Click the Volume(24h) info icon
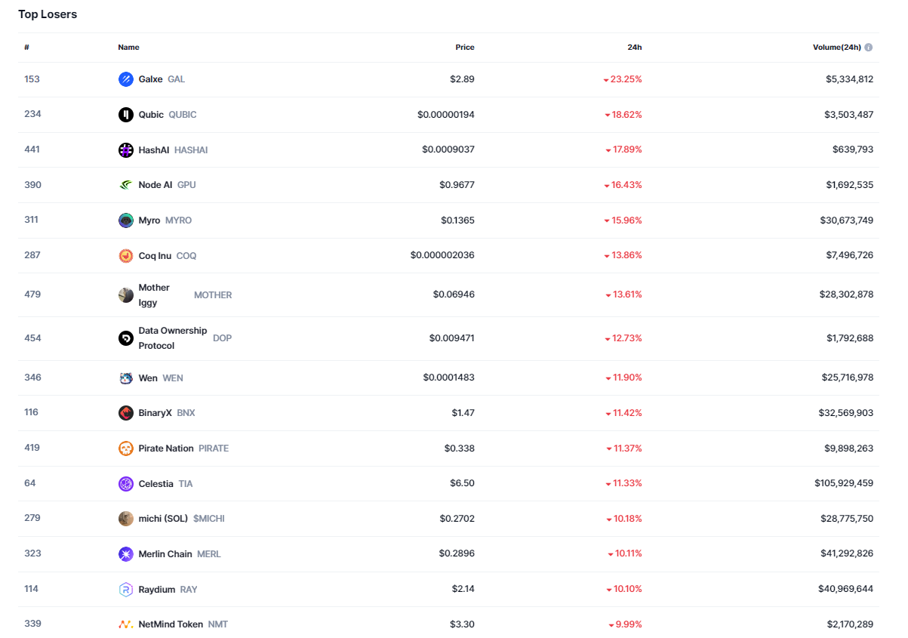The height and width of the screenshot is (638, 908). (869, 48)
